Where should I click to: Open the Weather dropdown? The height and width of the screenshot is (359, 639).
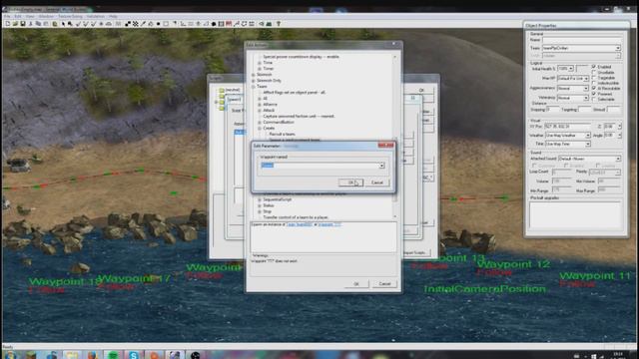point(588,136)
